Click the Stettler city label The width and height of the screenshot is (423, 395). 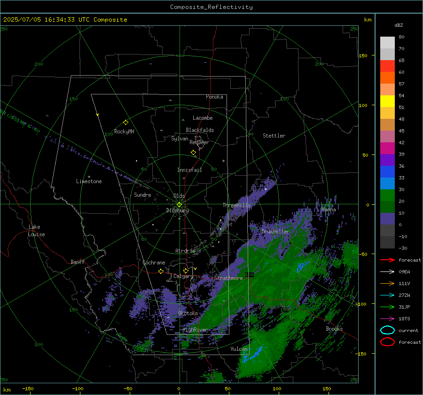[274, 136]
